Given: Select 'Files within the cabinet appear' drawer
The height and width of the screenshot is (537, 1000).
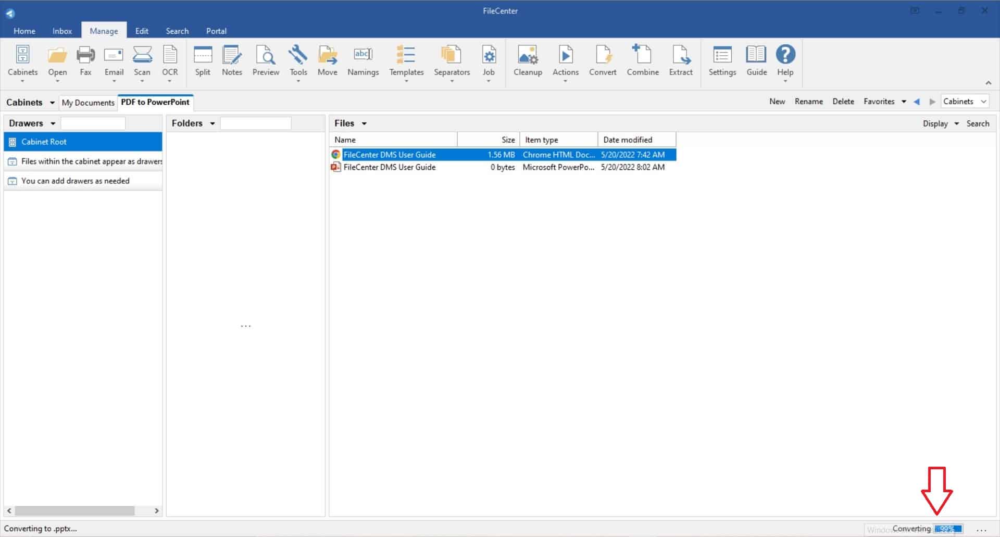Looking at the screenshot, I should pyautogui.click(x=83, y=161).
